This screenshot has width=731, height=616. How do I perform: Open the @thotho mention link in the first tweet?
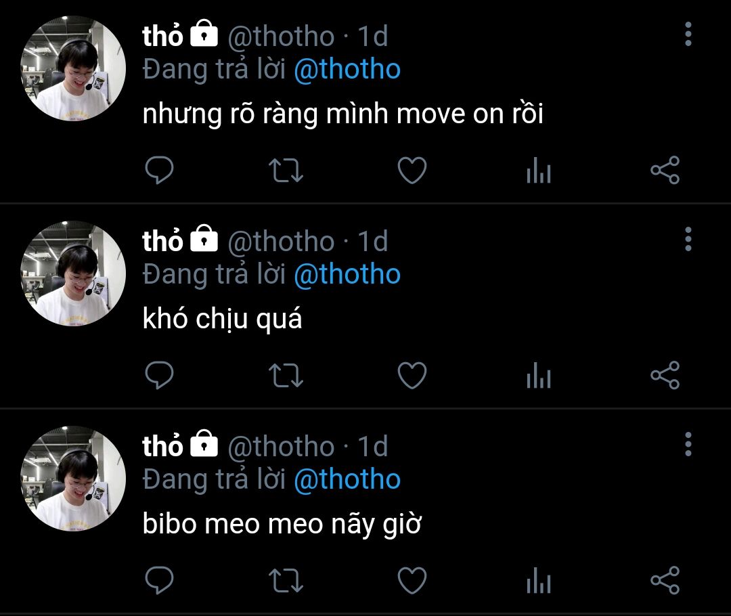[347, 69]
